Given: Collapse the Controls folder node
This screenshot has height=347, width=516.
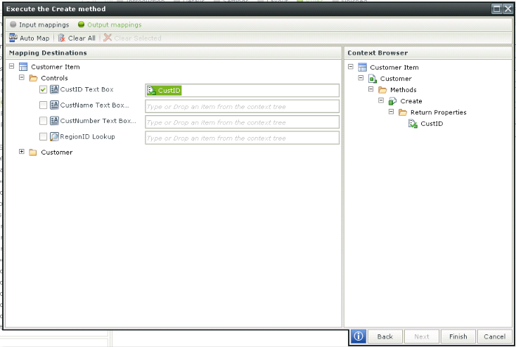Looking at the screenshot, I should pyautogui.click(x=22, y=77).
